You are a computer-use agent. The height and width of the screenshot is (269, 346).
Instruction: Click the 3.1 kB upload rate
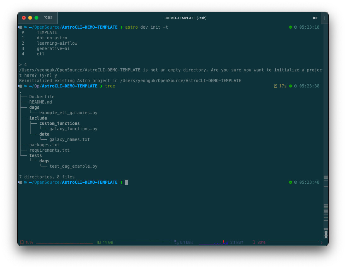(237, 242)
